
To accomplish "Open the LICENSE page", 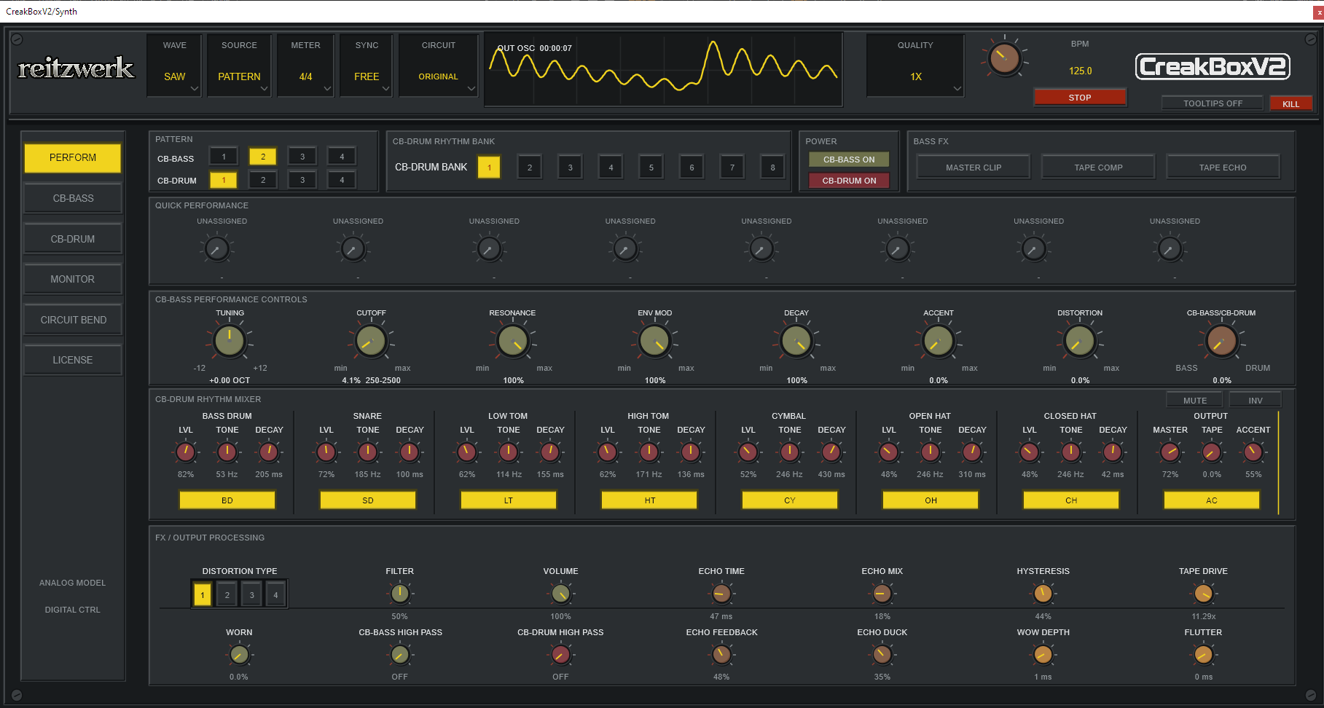I will [x=72, y=360].
